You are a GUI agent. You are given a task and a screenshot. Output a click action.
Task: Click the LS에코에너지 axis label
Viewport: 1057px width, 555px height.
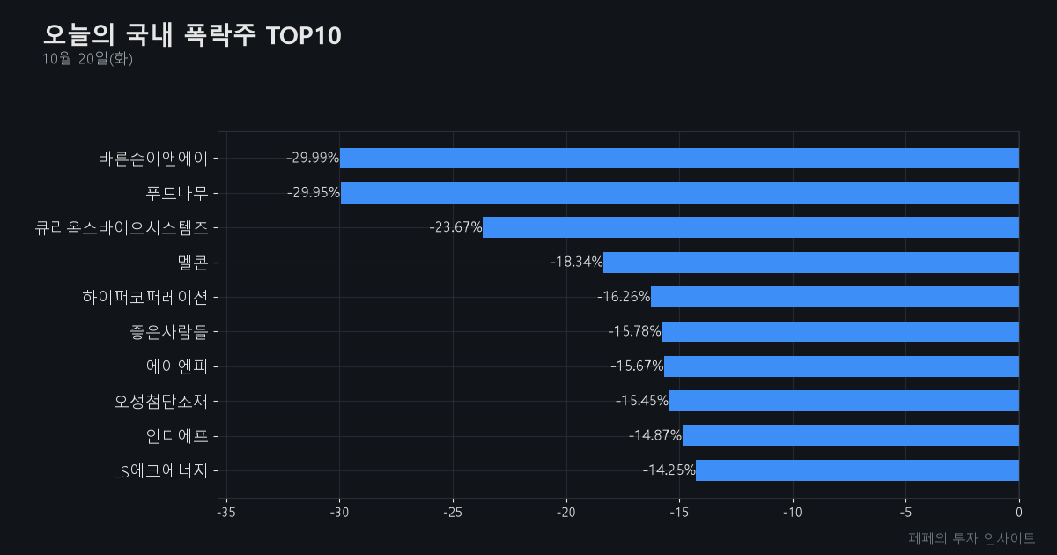pyautogui.click(x=161, y=470)
